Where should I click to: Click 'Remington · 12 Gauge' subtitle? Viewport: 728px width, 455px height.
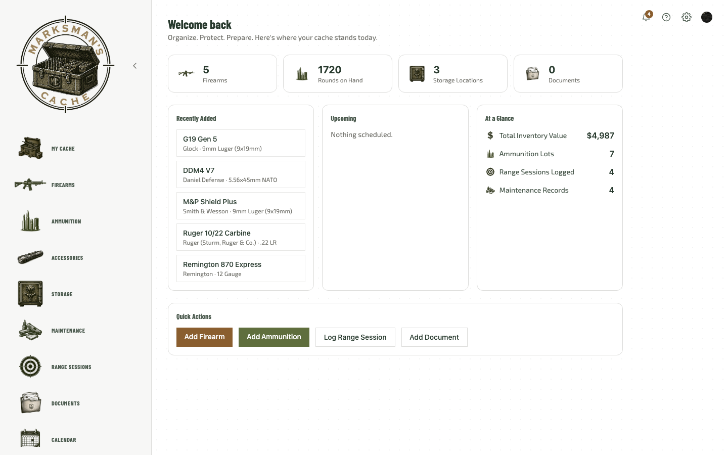point(212,274)
